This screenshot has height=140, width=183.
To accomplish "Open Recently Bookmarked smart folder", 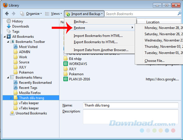I will click(x=35, y=83).
